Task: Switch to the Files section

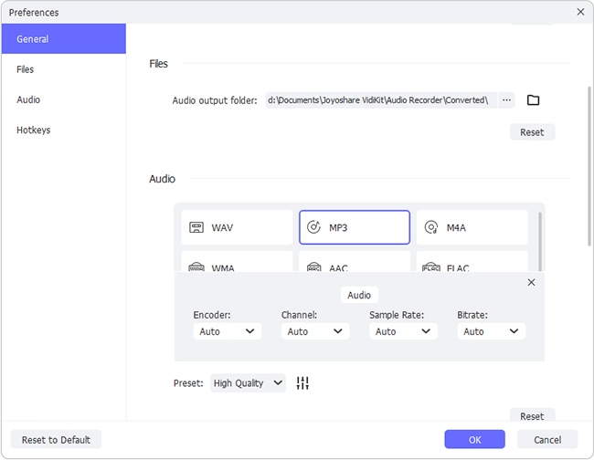Action: [x=64, y=69]
